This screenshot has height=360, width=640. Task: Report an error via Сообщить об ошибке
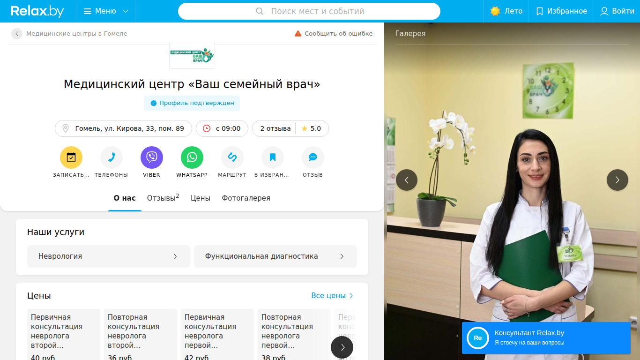pyautogui.click(x=334, y=34)
